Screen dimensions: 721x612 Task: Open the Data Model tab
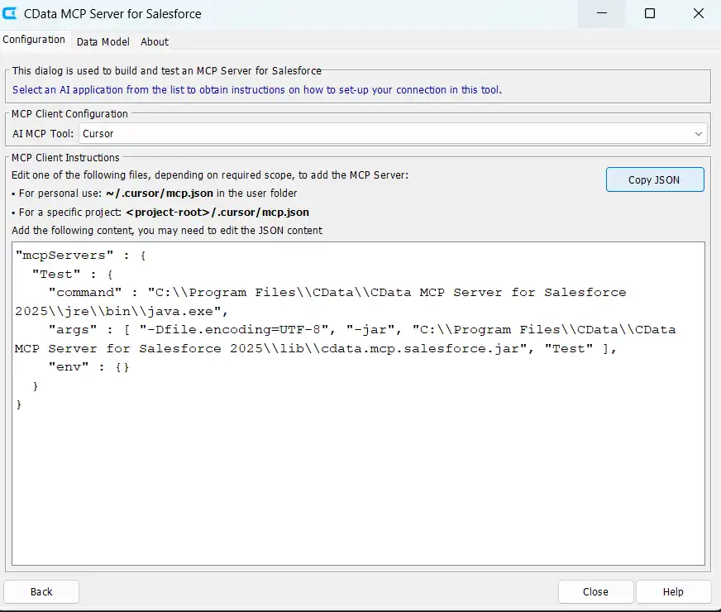[x=103, y=41]
